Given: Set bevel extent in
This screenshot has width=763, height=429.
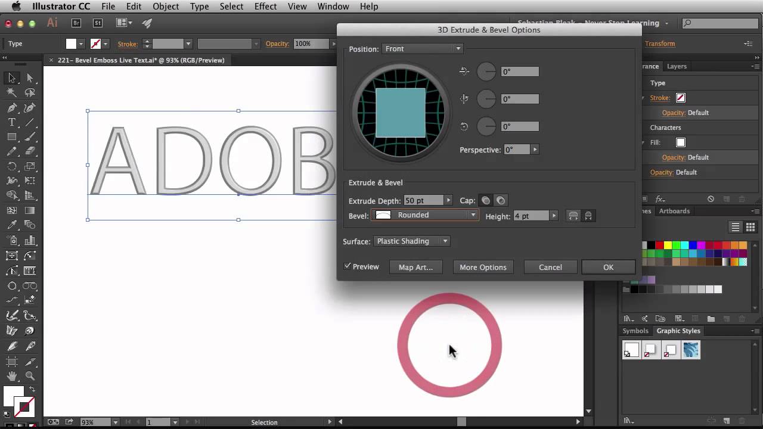Looking at the screenshot, I should pyautogui.click(x=588, y=216).
